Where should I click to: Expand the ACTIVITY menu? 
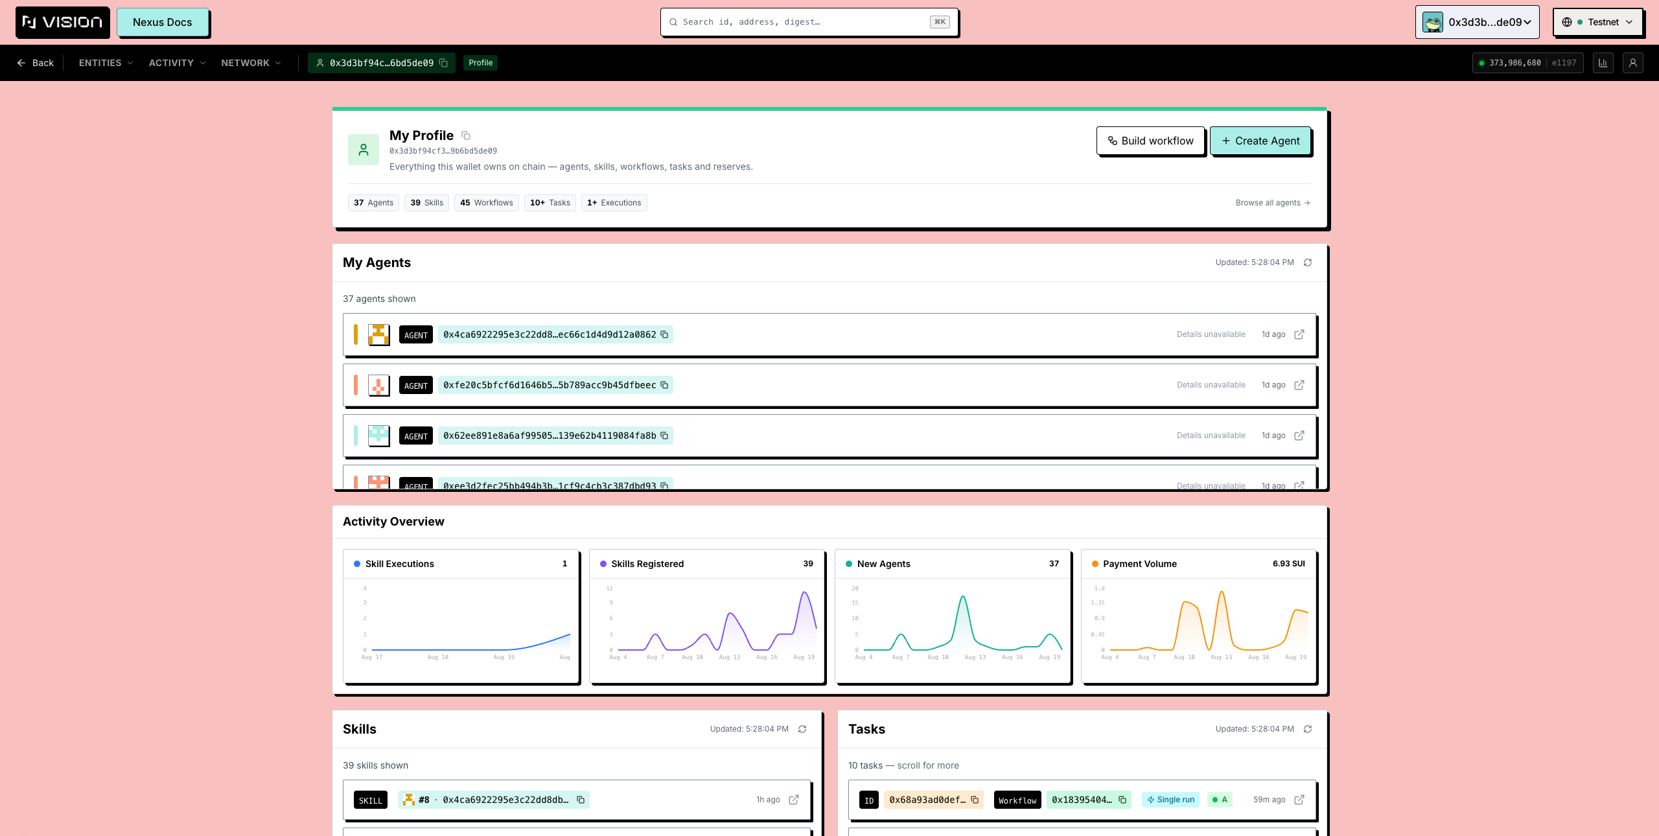click(177, 63)
